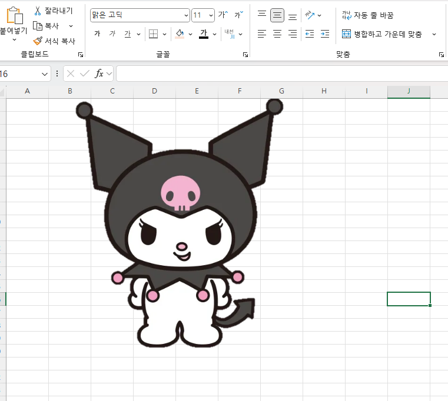
Task: Click the Name Box cell reference field
Action: coord(19,74)
